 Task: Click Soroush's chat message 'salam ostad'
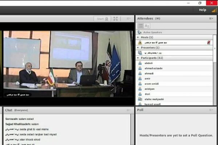(x=20, y=119)
